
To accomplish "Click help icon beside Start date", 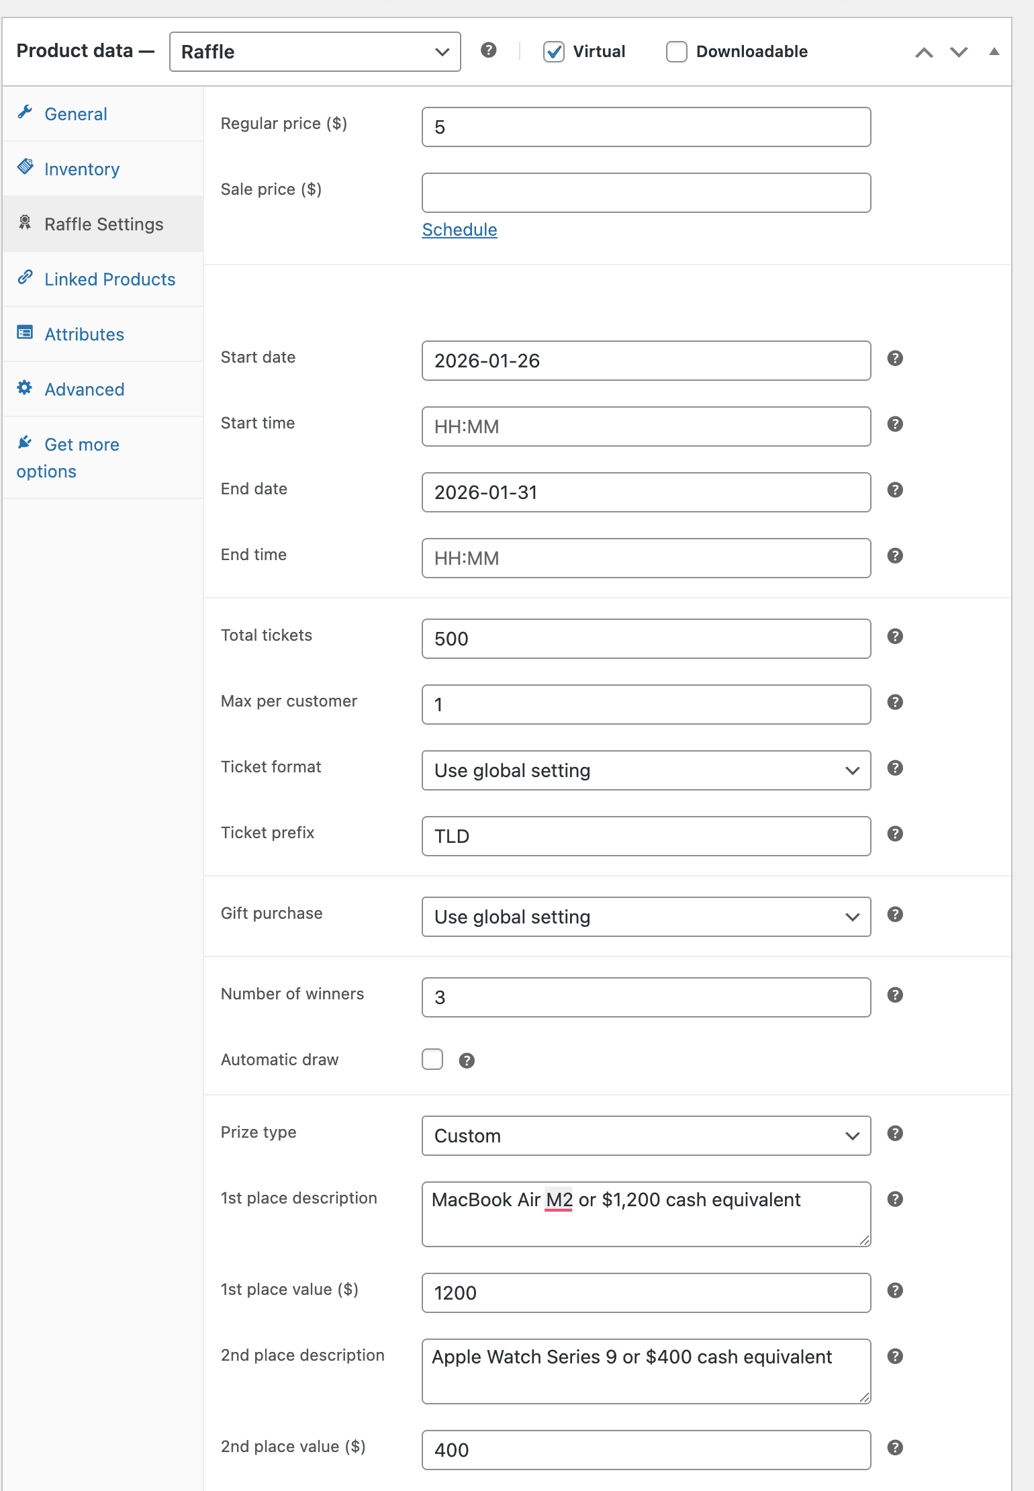I will (x=894, y=359).
